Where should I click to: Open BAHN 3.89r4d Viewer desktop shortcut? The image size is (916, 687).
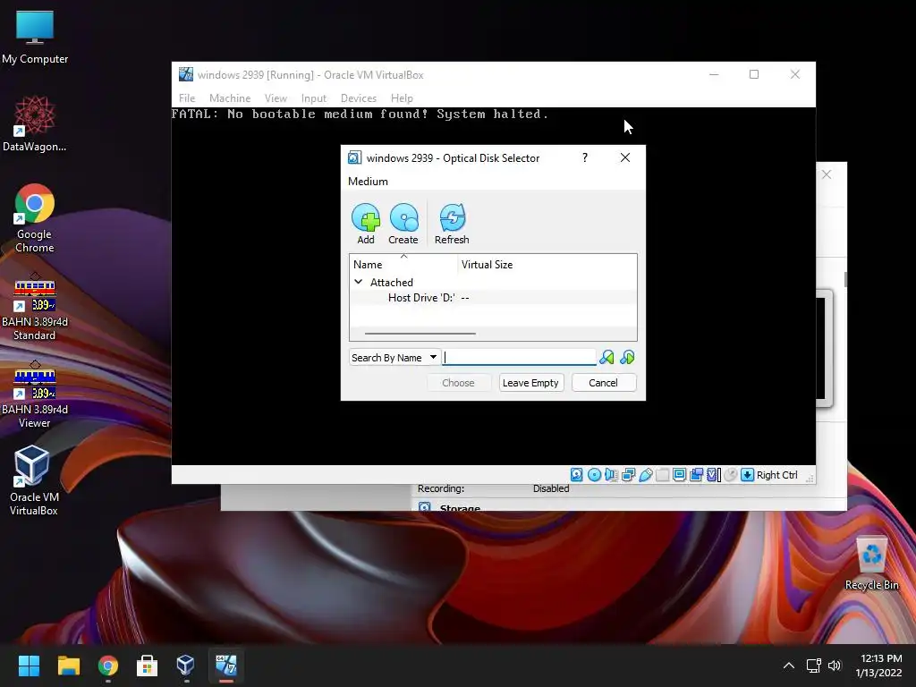(35, 394)
